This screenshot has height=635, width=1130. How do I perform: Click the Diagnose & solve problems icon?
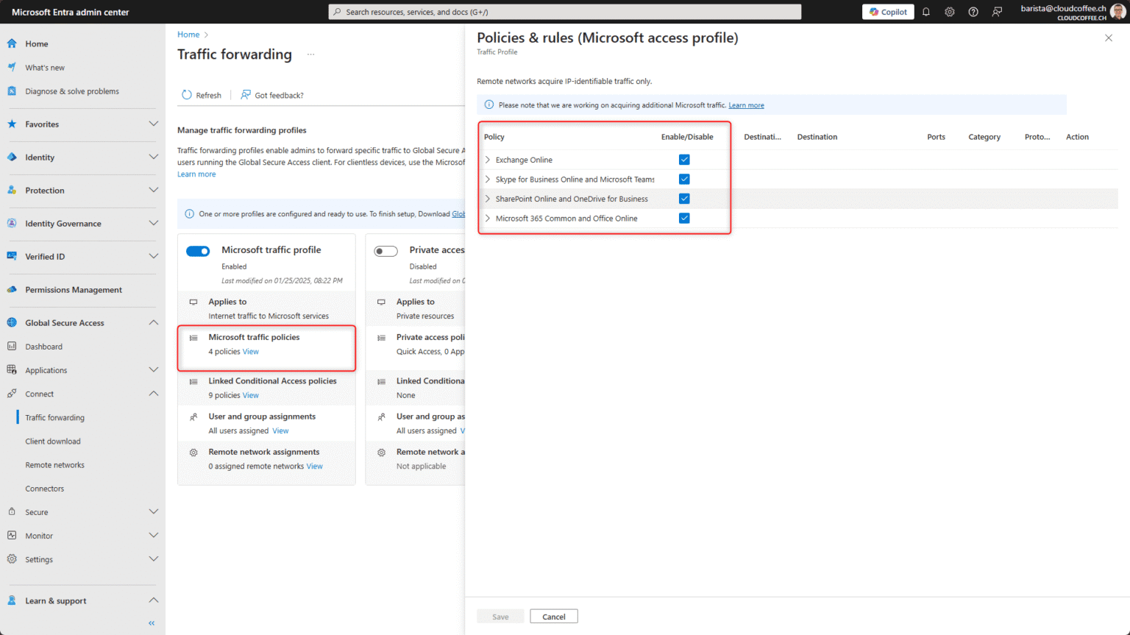click(x=10, y=91)
